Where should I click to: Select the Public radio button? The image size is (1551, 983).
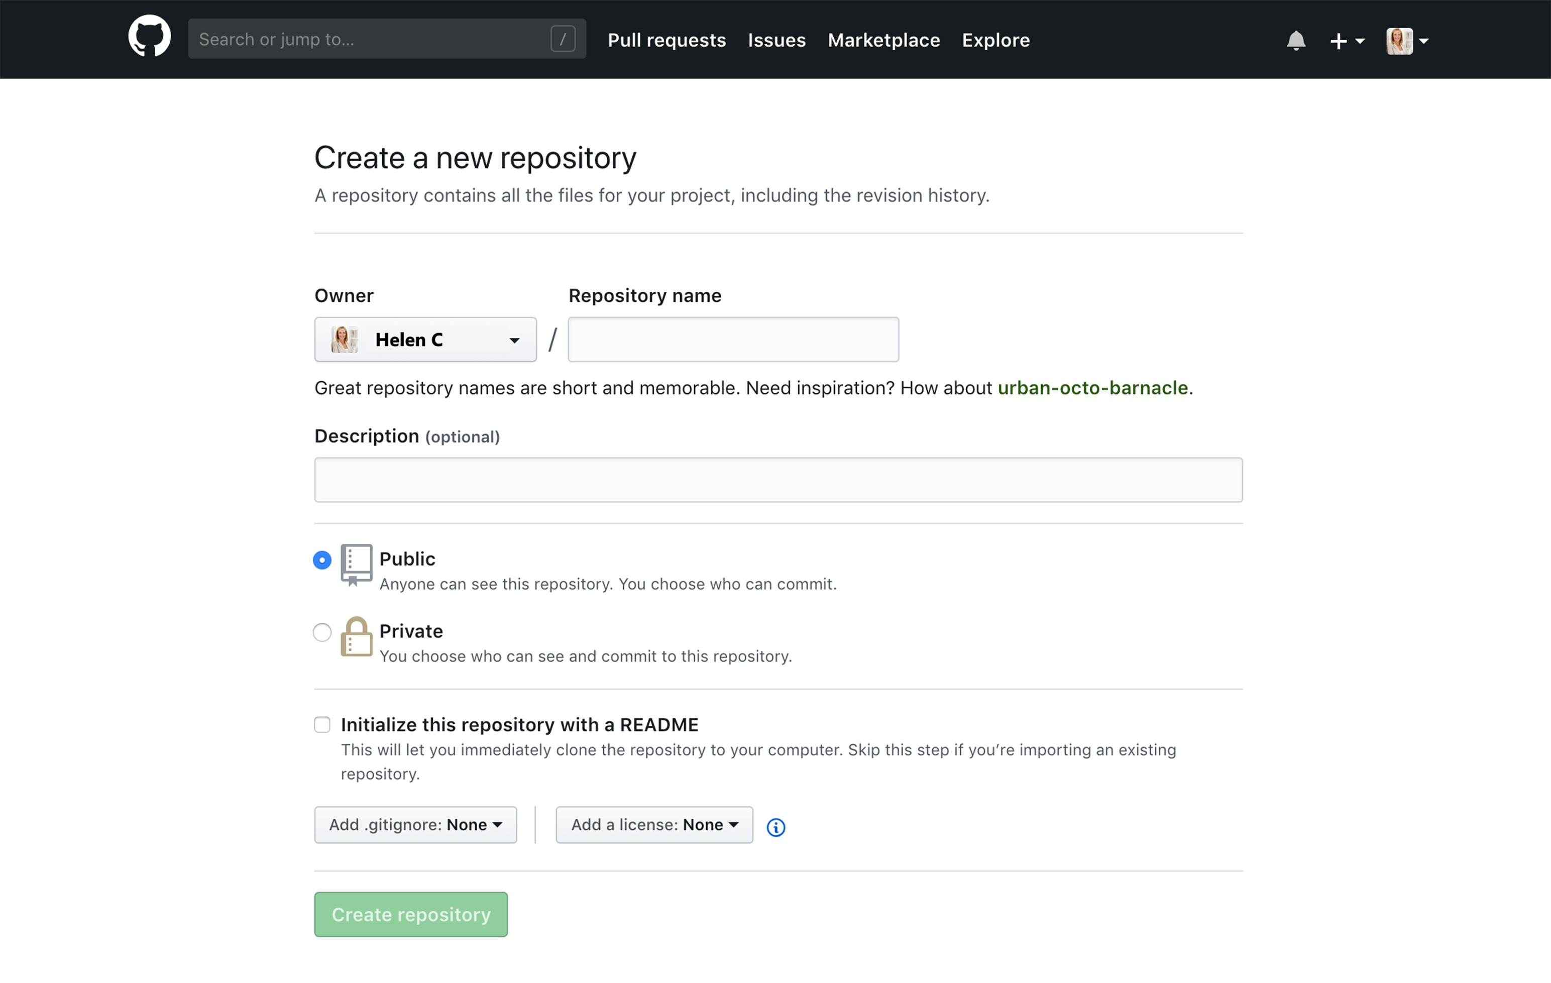click(x=321, y=559)
